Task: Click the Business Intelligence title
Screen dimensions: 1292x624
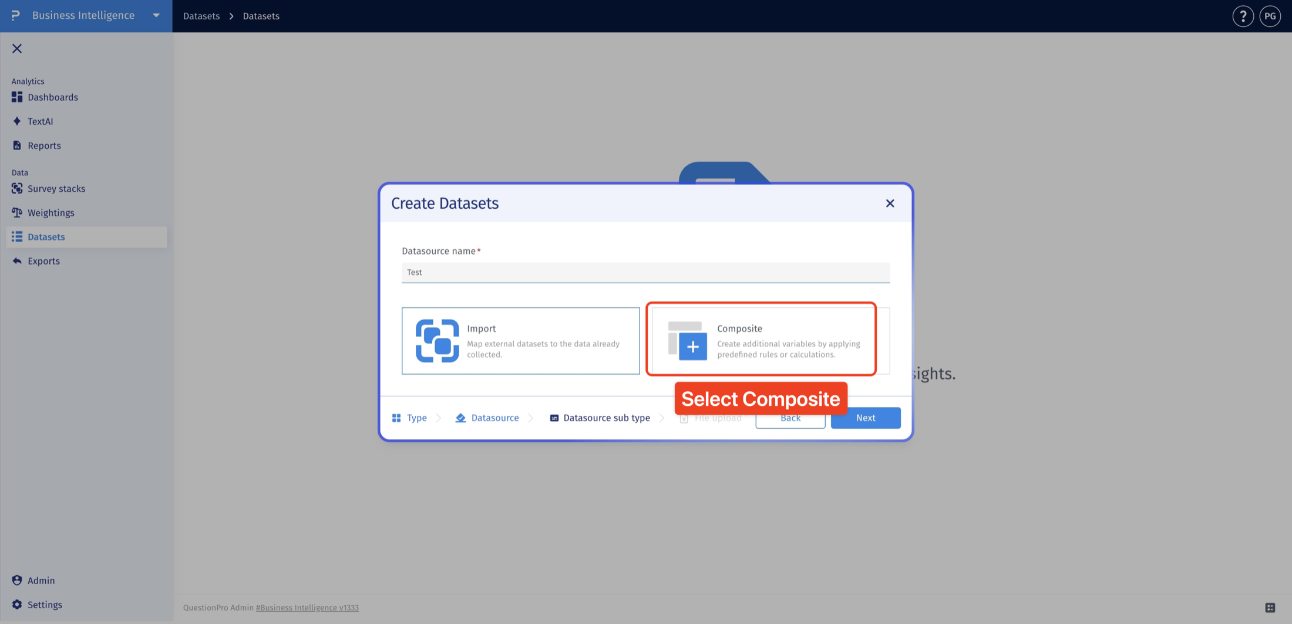Action: tap(83, 15)
